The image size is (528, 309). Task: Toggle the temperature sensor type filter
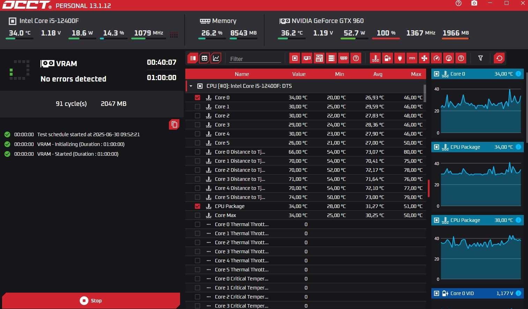(x=375, y=58)
